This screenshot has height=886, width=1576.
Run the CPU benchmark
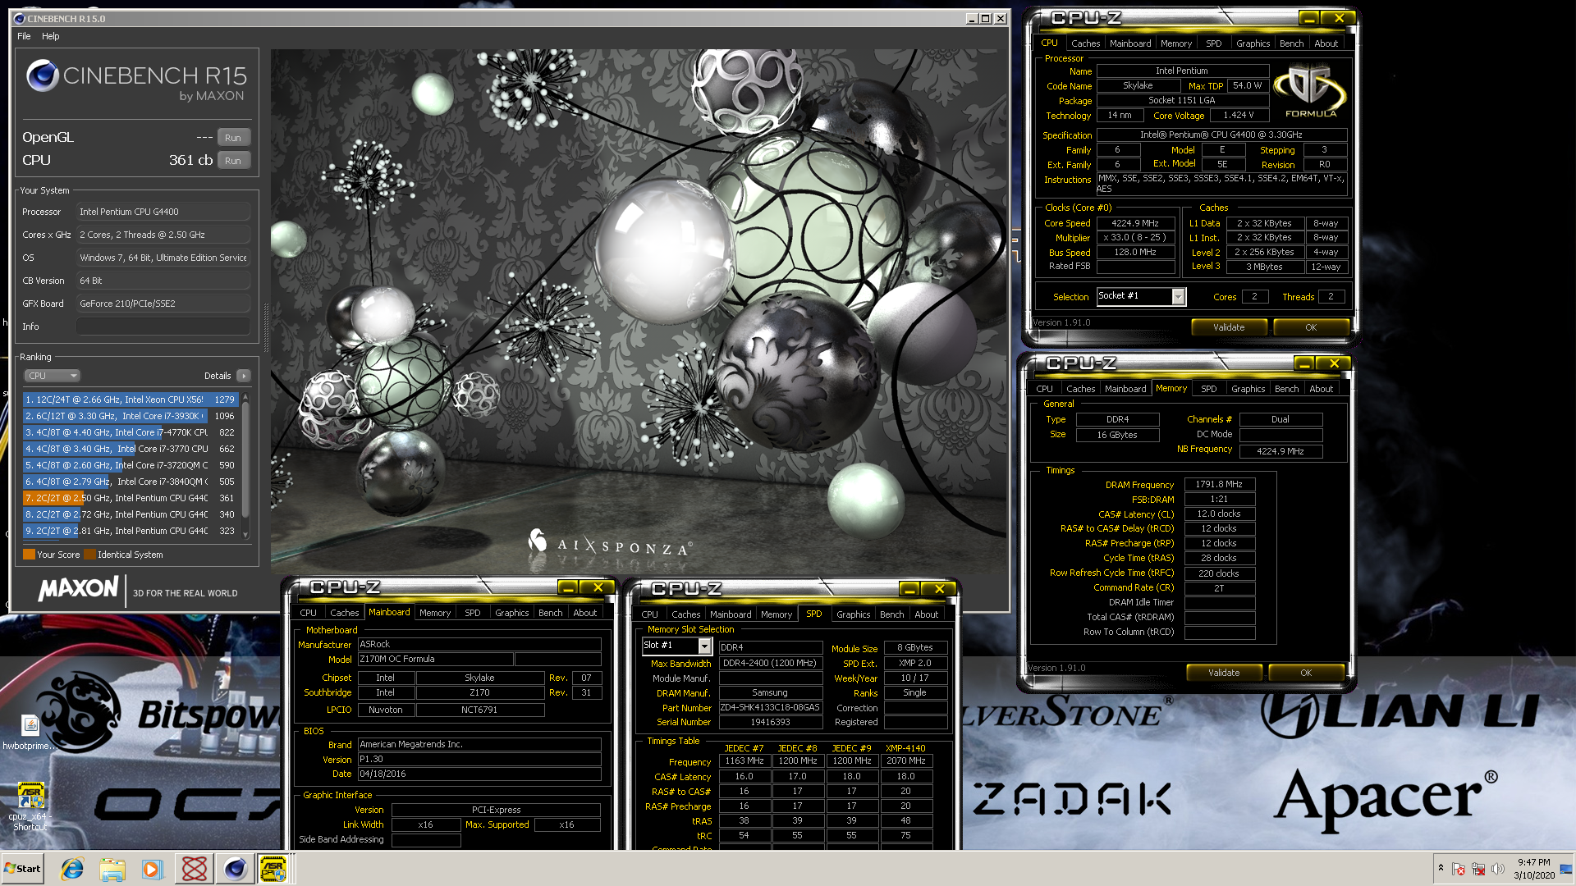pos(233,161)
